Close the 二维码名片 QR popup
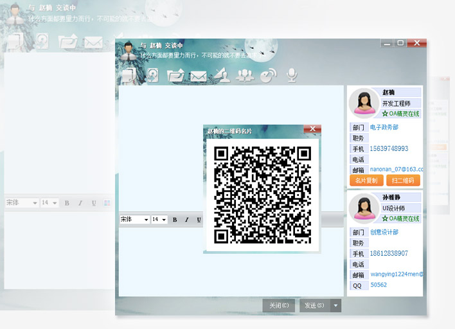This screenshot has height=329, width=455. tap(312, 129)
